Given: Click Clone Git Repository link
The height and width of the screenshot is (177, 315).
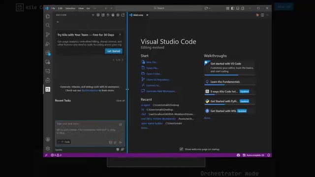Looking at the screenshot, I should pos(158,80).
